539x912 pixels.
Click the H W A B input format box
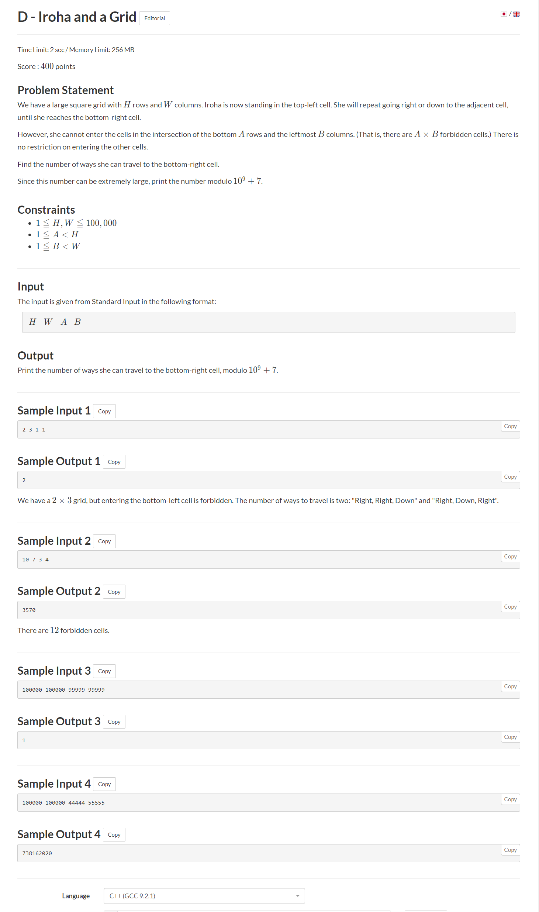pos(268,322)
